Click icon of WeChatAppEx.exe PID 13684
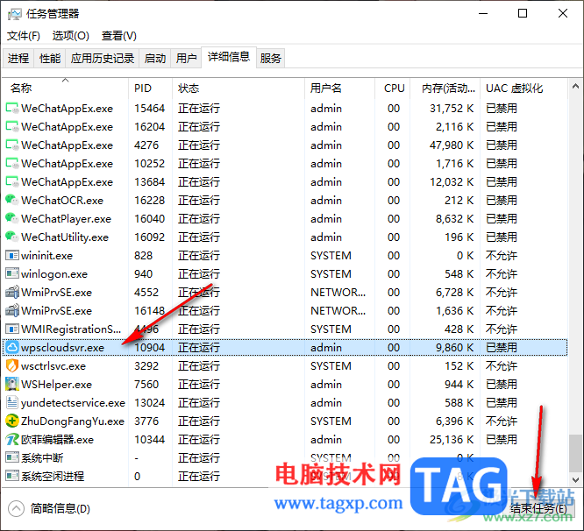584x531 pixels. pyautogui.click(x=12, y=182)
